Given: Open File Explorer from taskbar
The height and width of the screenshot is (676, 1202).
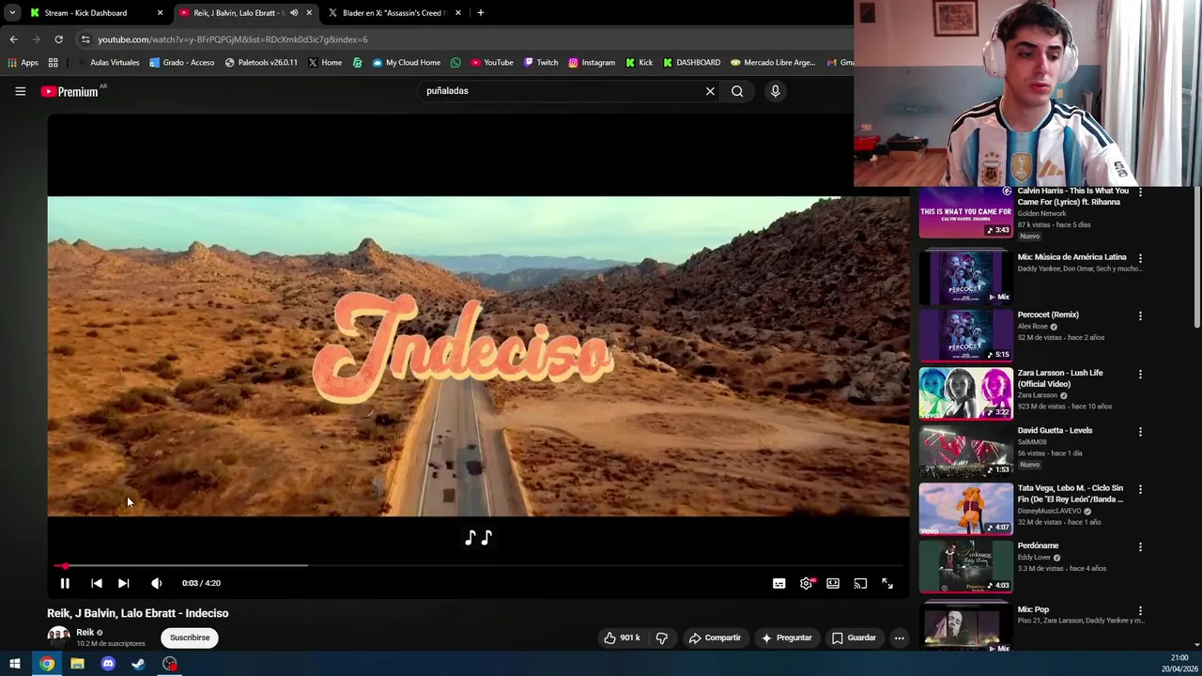Looking at the screenshot, I should click(77, 664).
